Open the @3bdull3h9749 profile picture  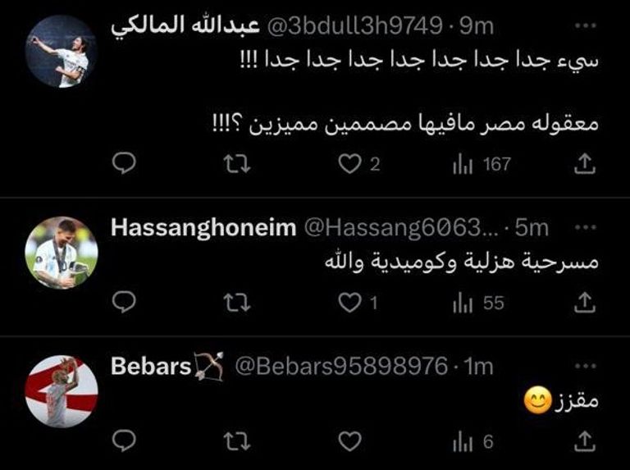(61, 51)
